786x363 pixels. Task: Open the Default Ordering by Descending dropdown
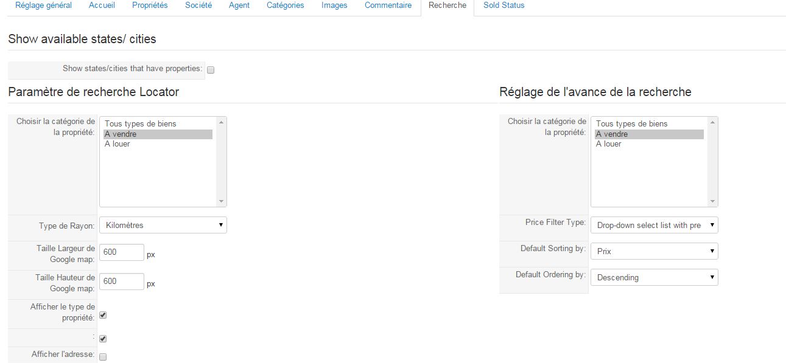click(x=654, y=277)
